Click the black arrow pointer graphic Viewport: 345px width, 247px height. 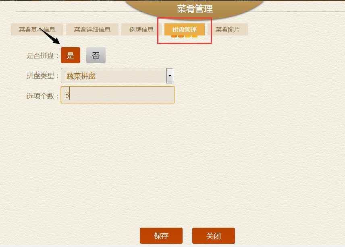[50, 36]
